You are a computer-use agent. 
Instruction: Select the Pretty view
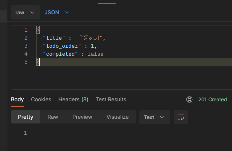tap(25, 117)
